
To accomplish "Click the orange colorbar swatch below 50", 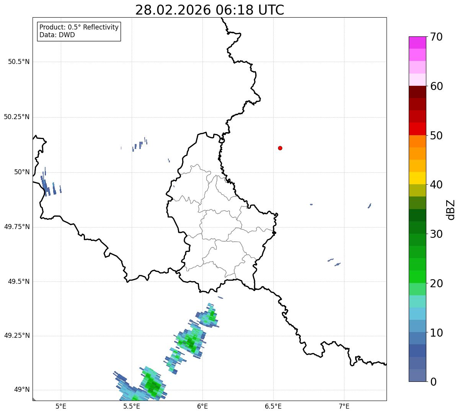I will coord(417,141).
